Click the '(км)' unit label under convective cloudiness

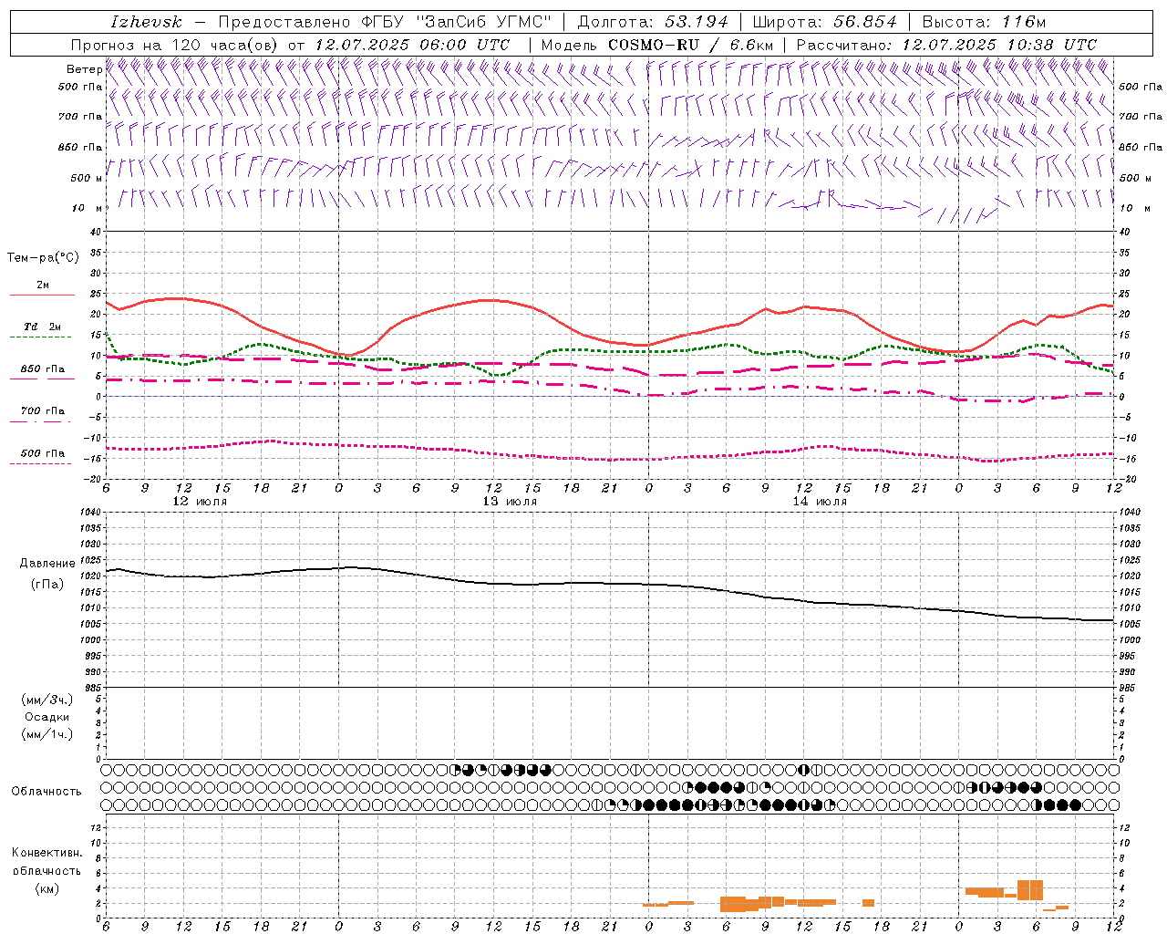tap(46, 888)
